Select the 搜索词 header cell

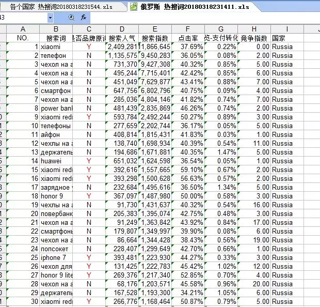point(56,38)
